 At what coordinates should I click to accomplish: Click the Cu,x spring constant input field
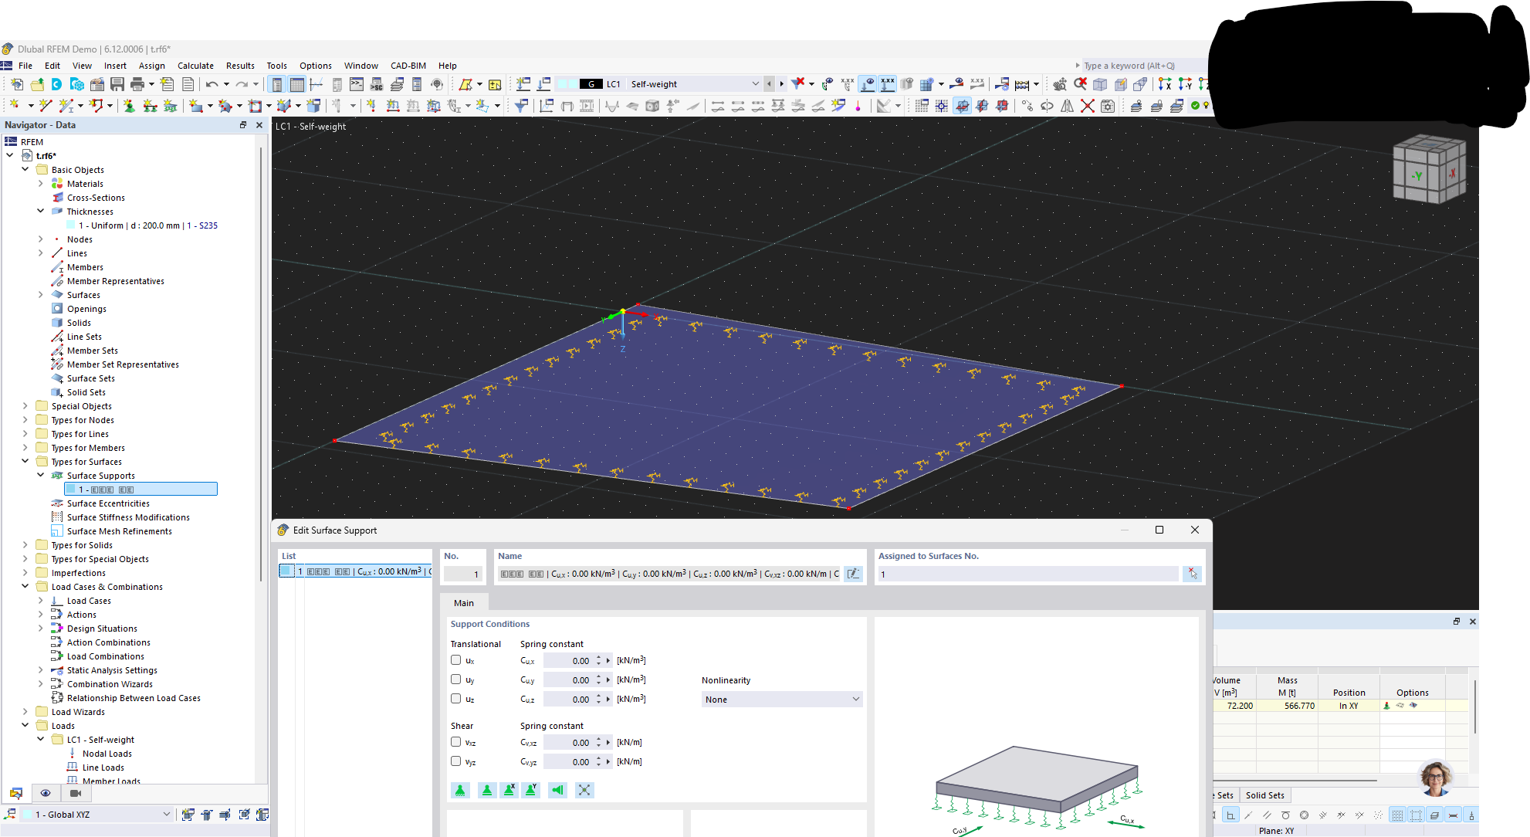pos(569,661)
